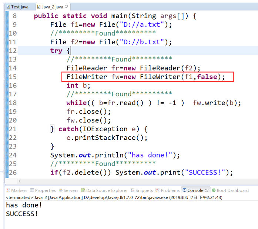The width and height of the screenshot is (258, 229).
Task: Click the Data Source Explorer icon
Action: pos(83,190)
